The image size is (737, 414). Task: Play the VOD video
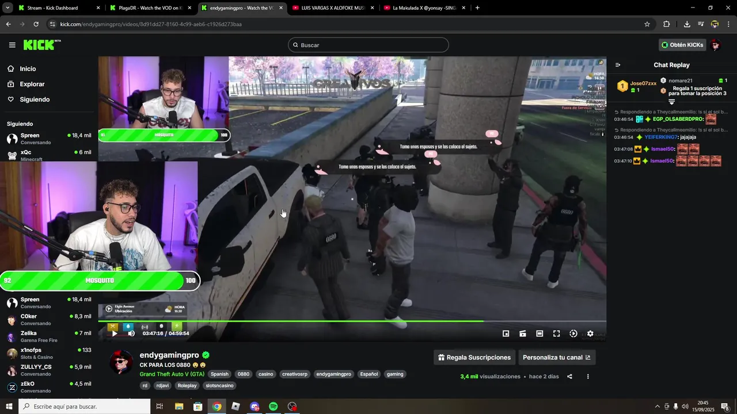(x=114, y=333)
